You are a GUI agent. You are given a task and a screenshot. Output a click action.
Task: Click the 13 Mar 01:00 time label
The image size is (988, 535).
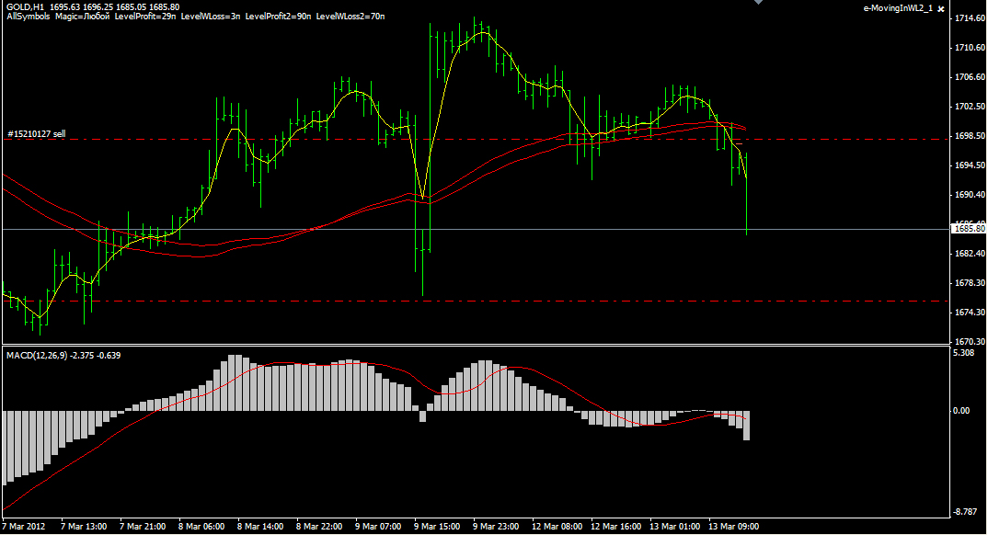point(675,527)
